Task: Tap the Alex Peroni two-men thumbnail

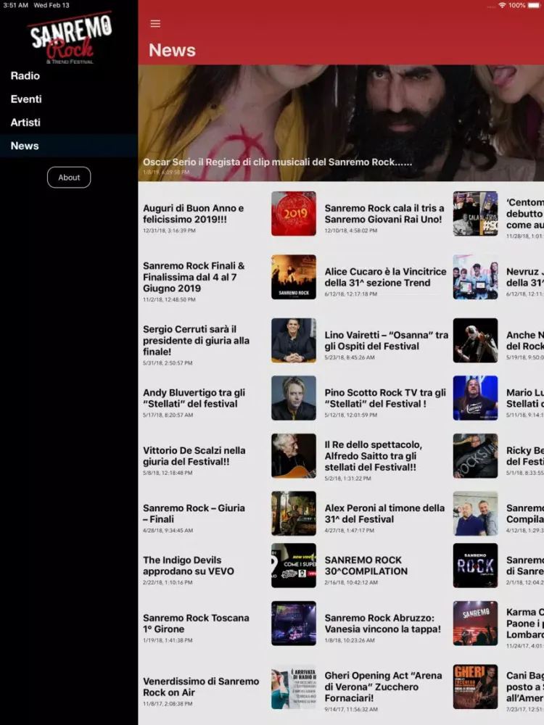Action: [476, 514]
